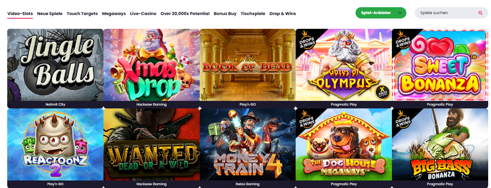
Task: Switch to the Neue Spiele tab
Action: click(x=50, y=13)
